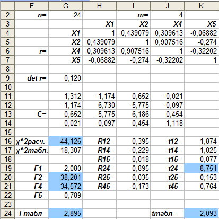This screenshot has height=219, width=219.
Task: Select matrix C value 1,118
Action: point(167,123)
